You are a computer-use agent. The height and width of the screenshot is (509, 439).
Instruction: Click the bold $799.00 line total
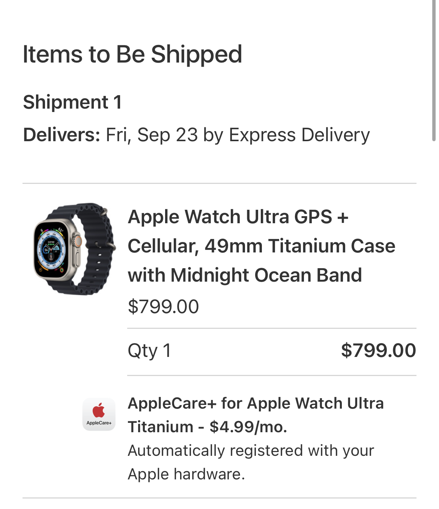tap(379, 351)
